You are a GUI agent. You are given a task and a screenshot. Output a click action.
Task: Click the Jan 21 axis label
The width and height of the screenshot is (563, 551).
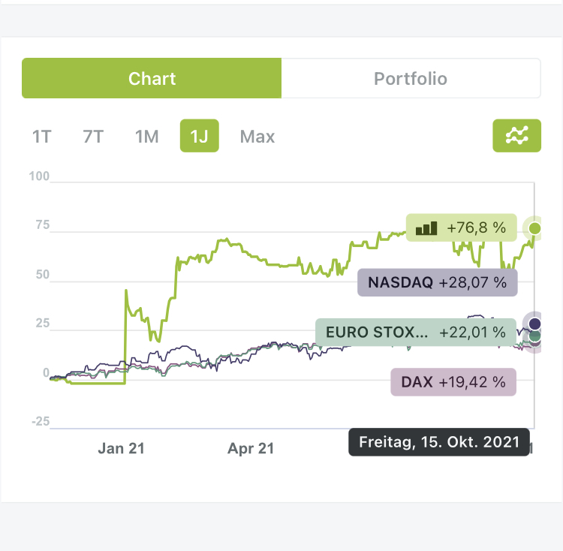(x=121, y=448)
